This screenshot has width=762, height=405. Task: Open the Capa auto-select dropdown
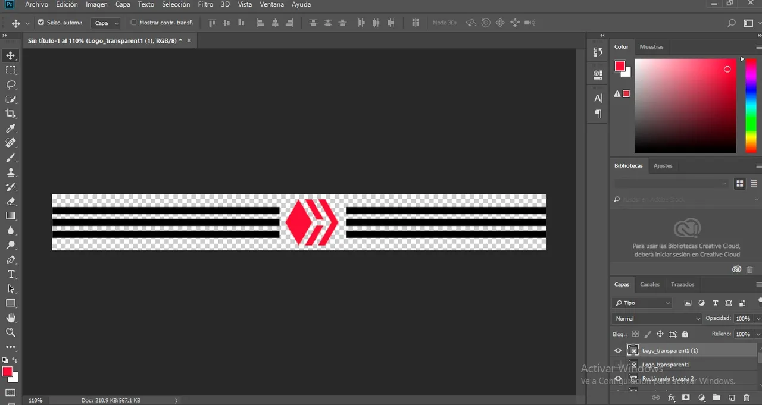coord(107,23)
